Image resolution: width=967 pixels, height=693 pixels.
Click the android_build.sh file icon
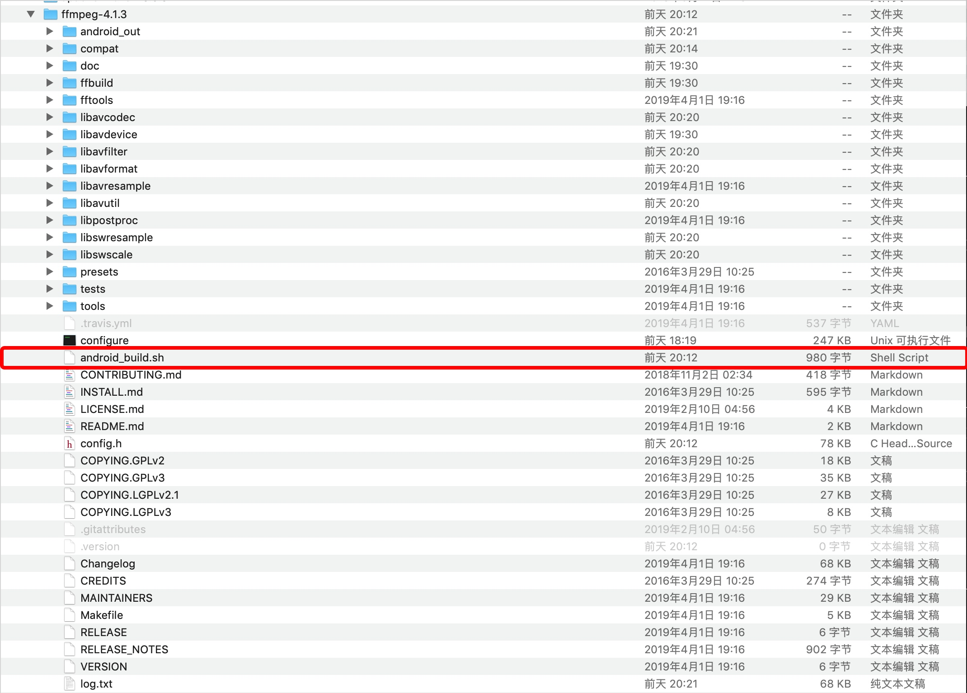70,357
